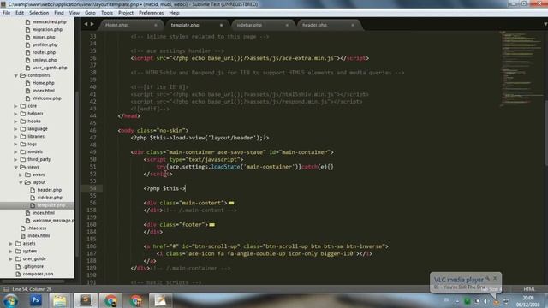
Task: Expand the libraries folder
Action: coord(15,137)
